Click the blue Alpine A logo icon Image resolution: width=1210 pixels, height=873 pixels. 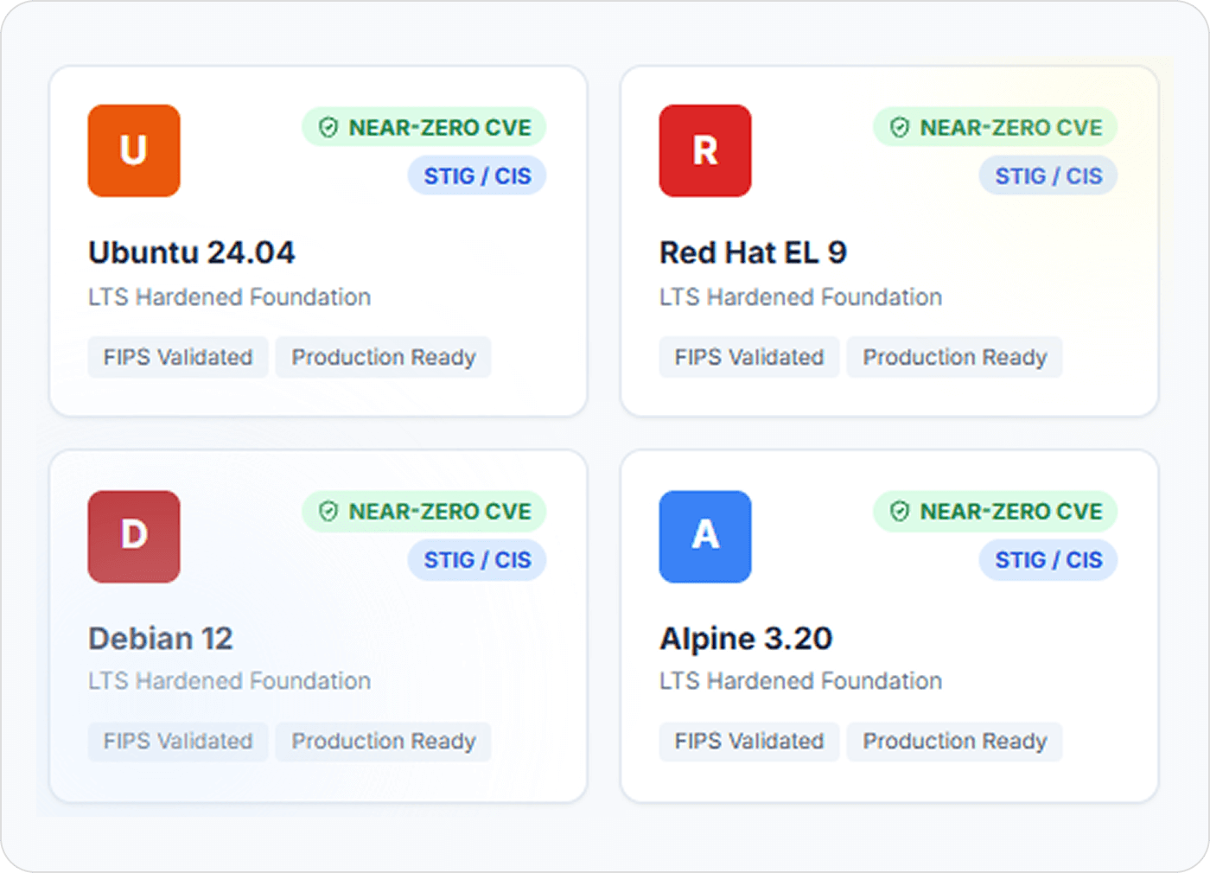click(x=705, y=536)
